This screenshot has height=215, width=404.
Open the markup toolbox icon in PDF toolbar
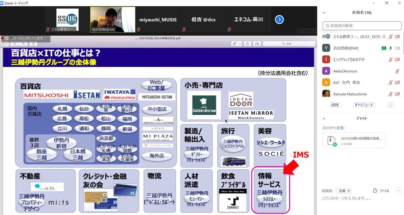pos(257,44)
